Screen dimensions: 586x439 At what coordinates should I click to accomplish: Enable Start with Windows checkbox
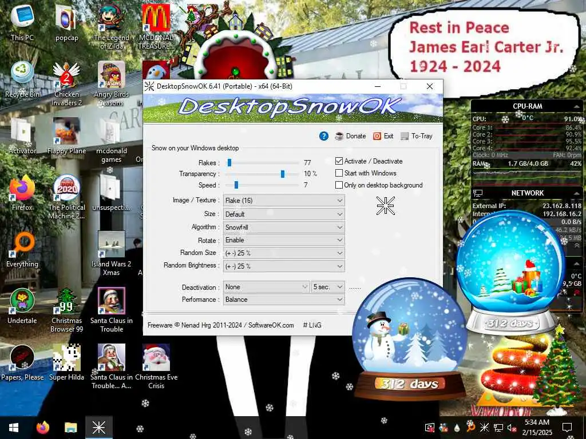(x=339, y=173)
